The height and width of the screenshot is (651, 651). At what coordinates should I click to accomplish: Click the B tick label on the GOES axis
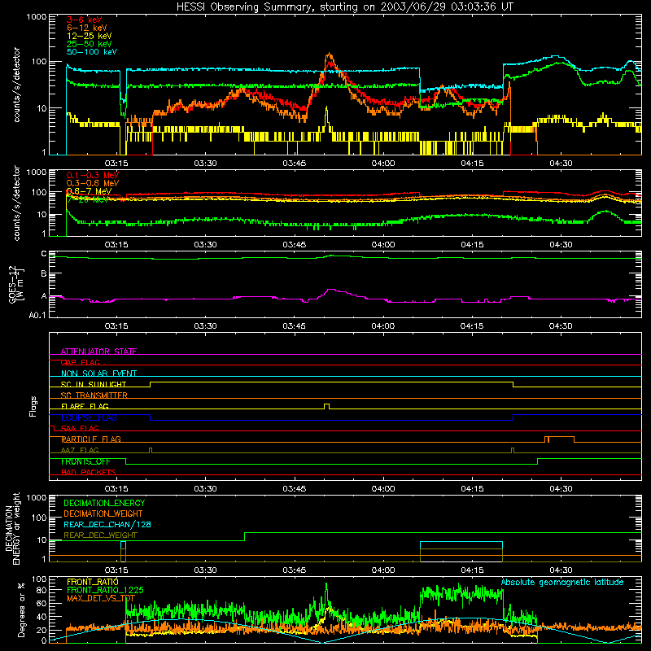tap(44, 273)
